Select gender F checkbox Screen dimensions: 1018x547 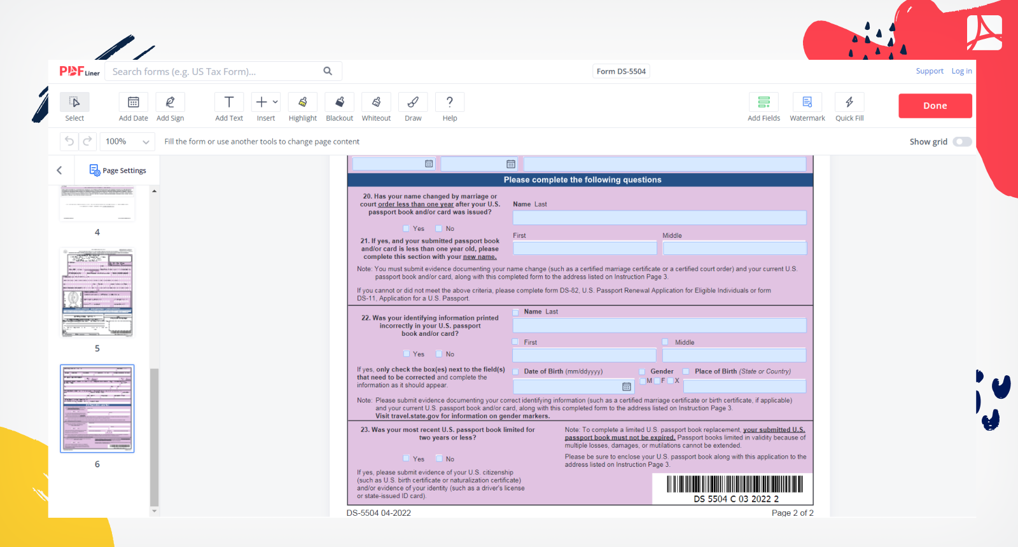tap(657, 381)
